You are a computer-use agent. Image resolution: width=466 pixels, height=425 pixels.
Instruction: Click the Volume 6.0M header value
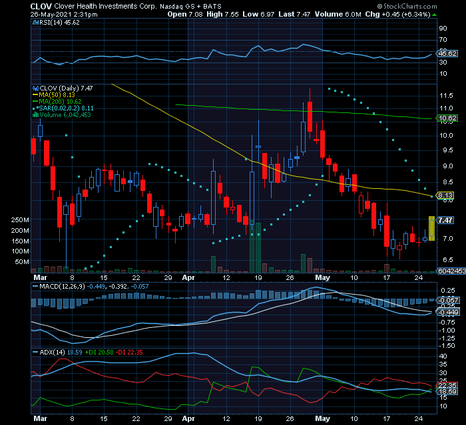point(338,14)
